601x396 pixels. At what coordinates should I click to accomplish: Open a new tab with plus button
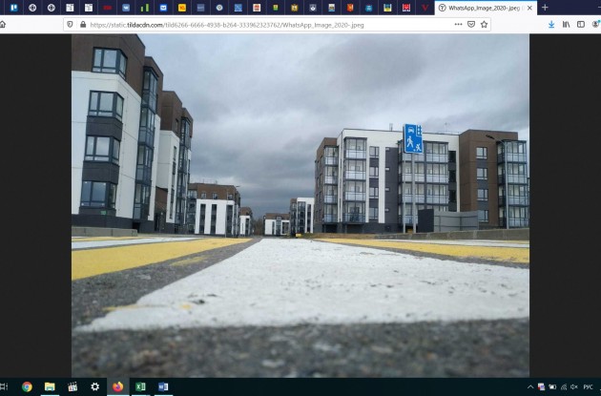[x=545, y=8]
